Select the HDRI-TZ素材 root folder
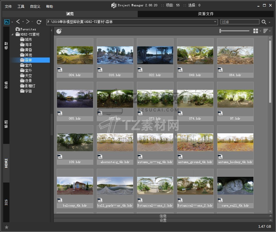The height and width of the screenshot is (232, 276). point(27,34)
